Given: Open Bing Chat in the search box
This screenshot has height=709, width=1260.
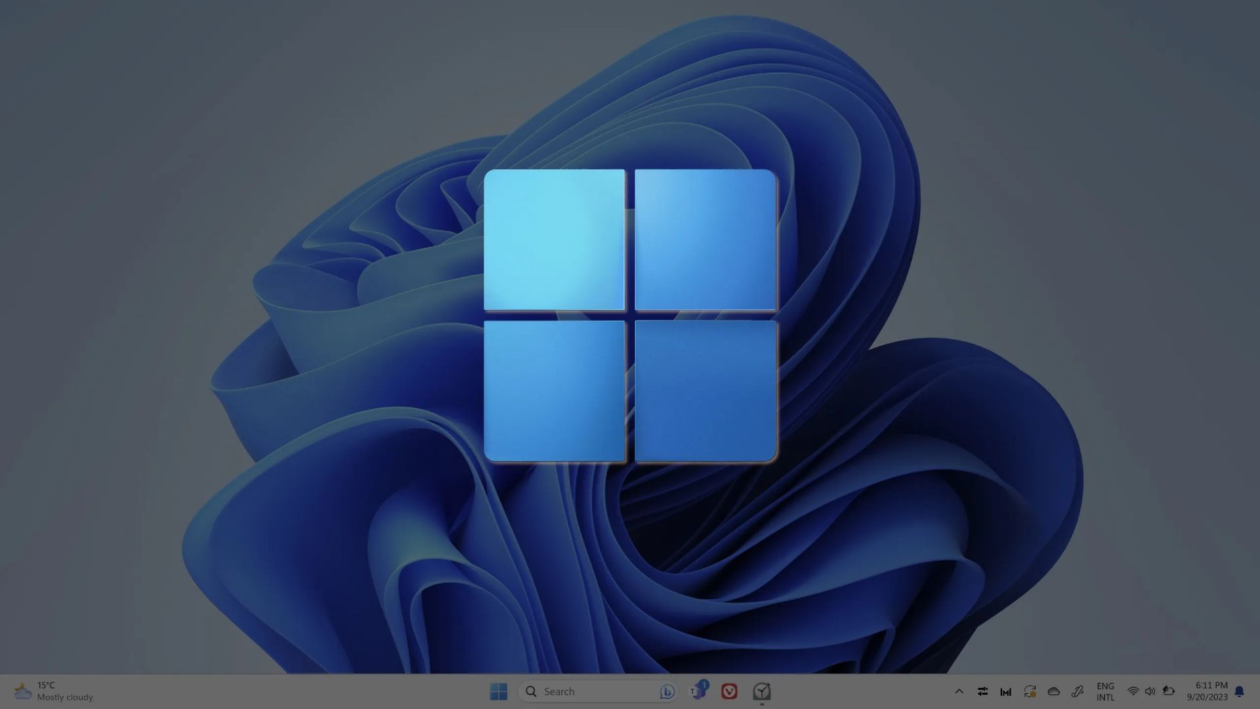Looking at the screenshot, I should (667, 691).
